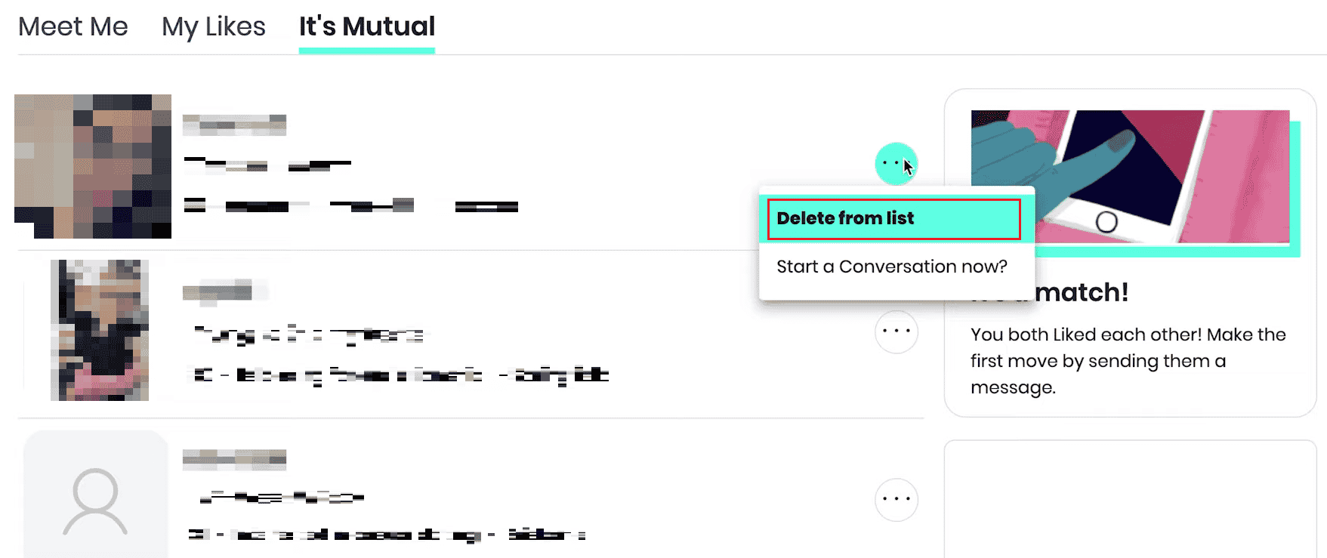Switch to the My Likes tab
The image size is (1327, 558).
point(213,26)
